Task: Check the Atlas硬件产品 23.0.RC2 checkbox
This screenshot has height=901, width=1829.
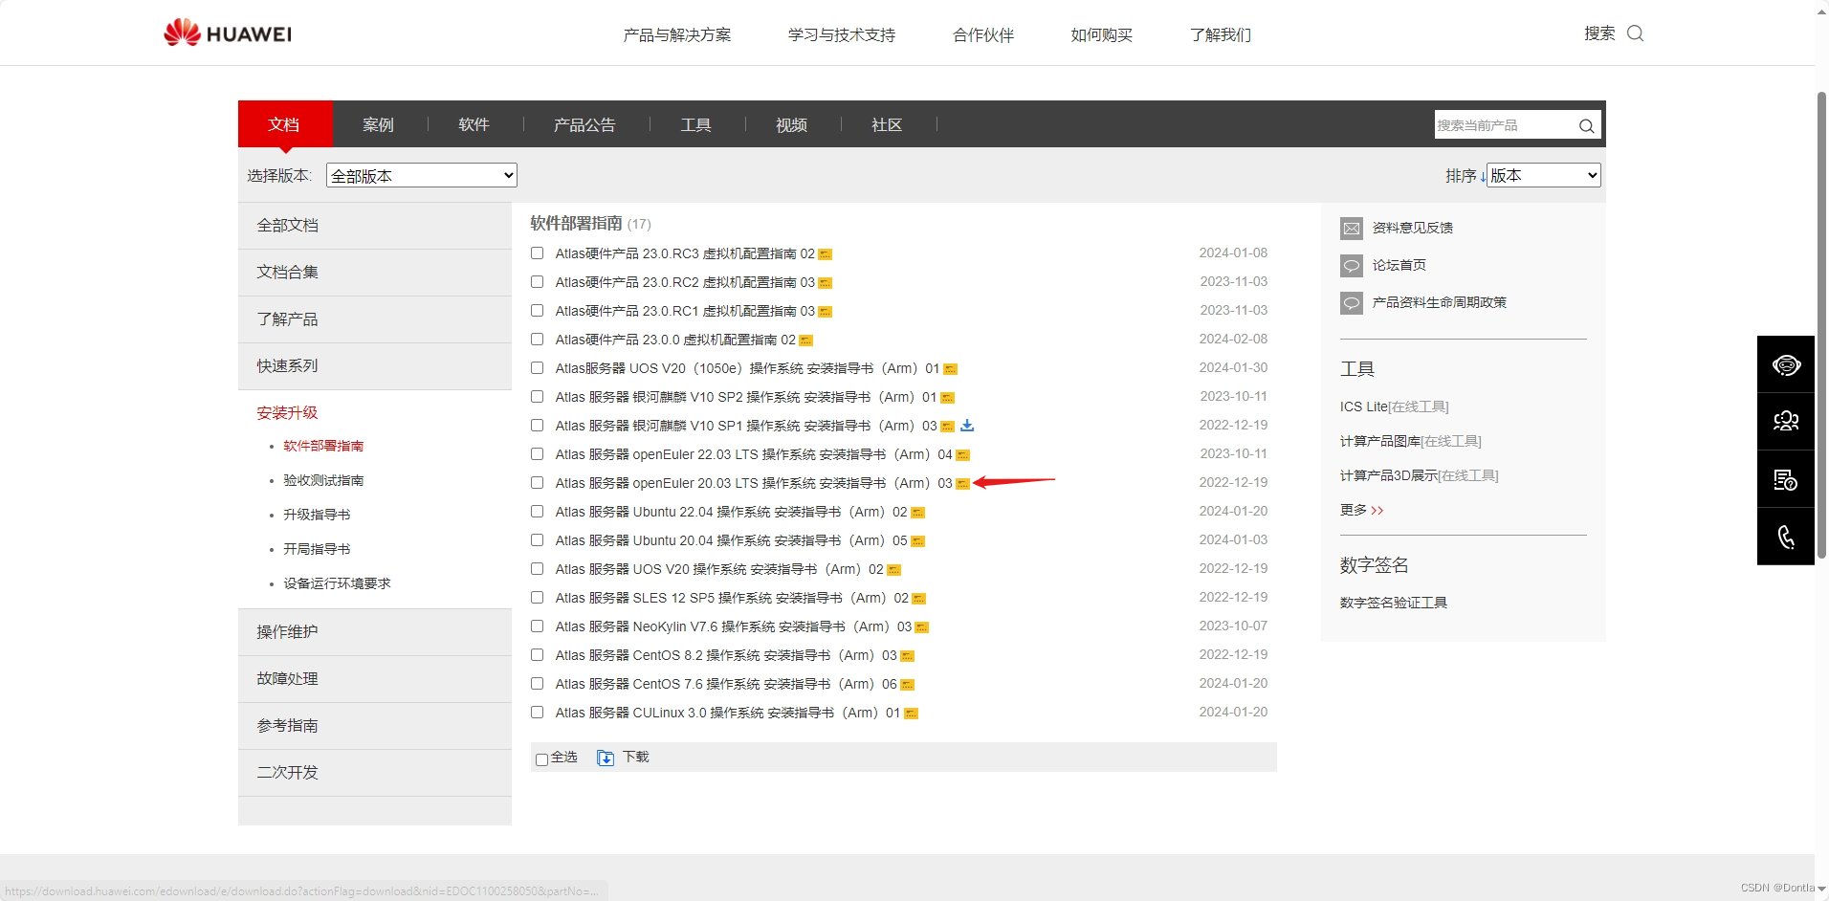Action: [537, 282]
